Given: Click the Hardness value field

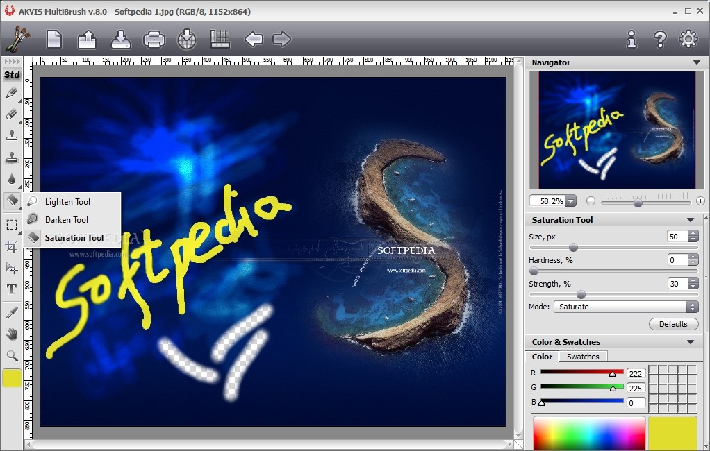Looking at the screenshot, I should (x=677, y=259).
